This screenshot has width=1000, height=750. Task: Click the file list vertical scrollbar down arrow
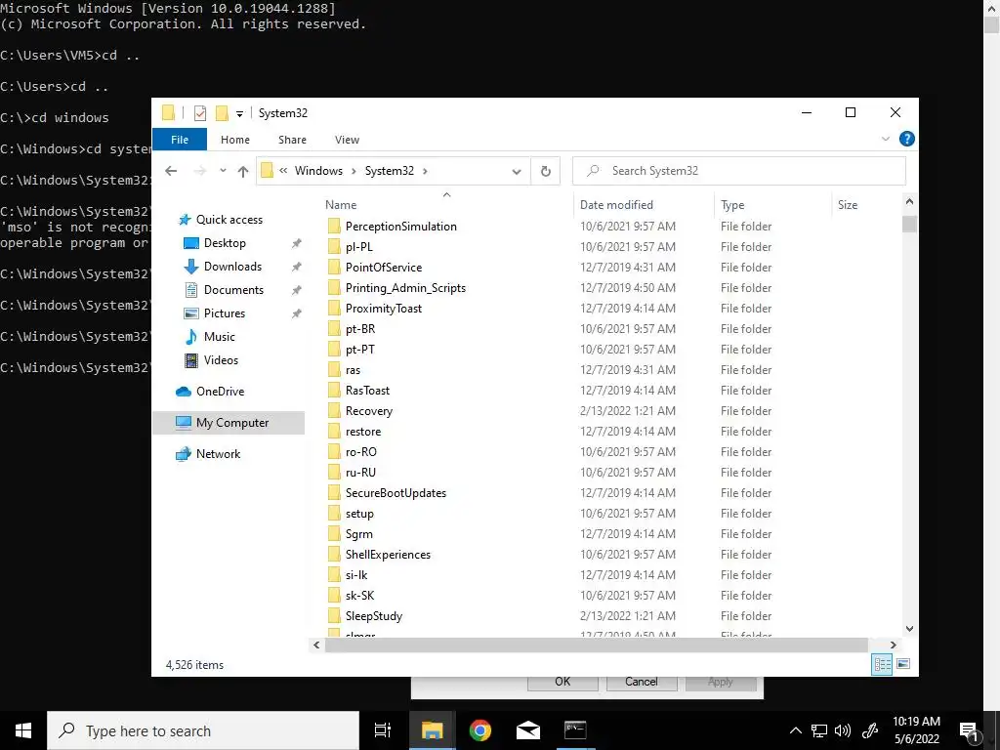[909, 628]
